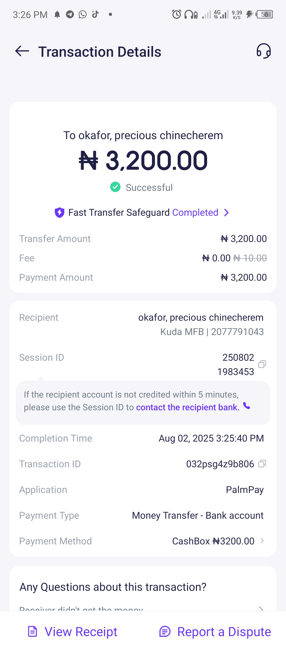This screenshot has height=652, width=286.
Task: Tap the Transaction ID value 032psg4z9b806
Action: coord(220,464)
